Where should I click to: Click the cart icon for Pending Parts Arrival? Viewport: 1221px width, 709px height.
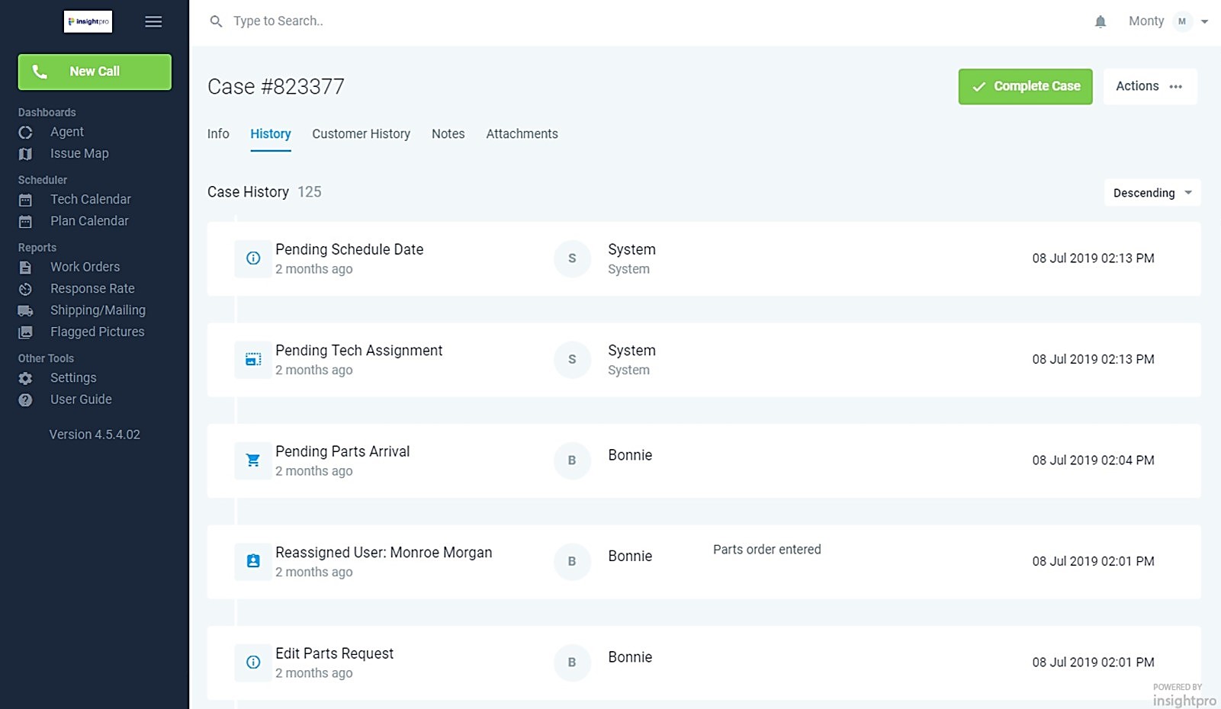point(253,460)
